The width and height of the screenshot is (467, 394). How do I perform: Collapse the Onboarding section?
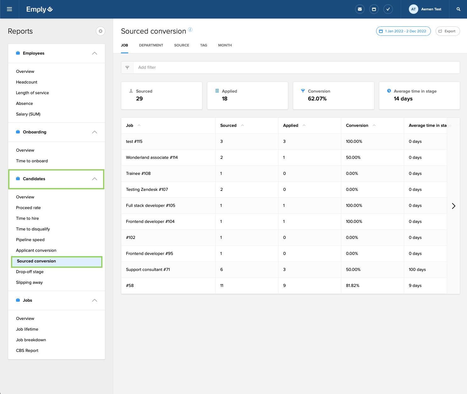95,132
